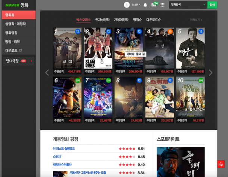
Task: Expand the 김대은 account dropdown
Action: pos(136,5)
